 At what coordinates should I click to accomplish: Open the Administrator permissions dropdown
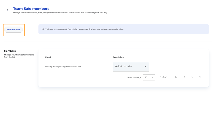pyautogui.click(x=131, y=67)
